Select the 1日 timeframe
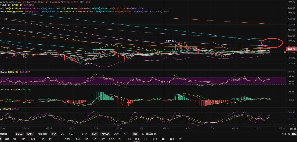The image size is (297, 142). [15, 139]
